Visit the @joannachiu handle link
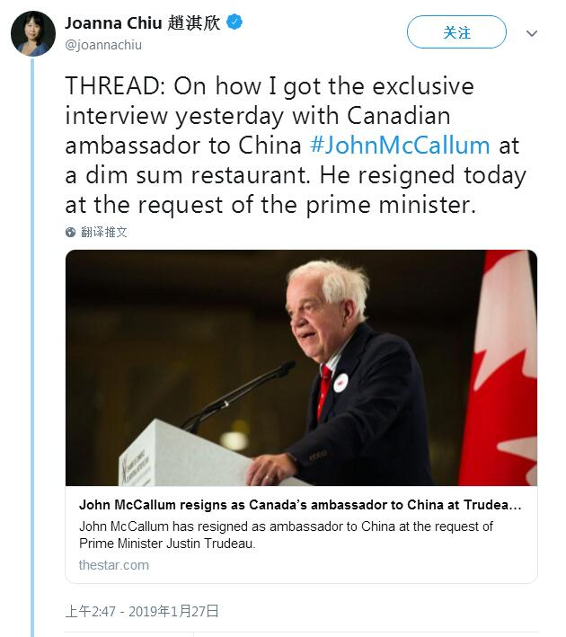This screenshot has width=566, height=637. [x=103, y=44]
